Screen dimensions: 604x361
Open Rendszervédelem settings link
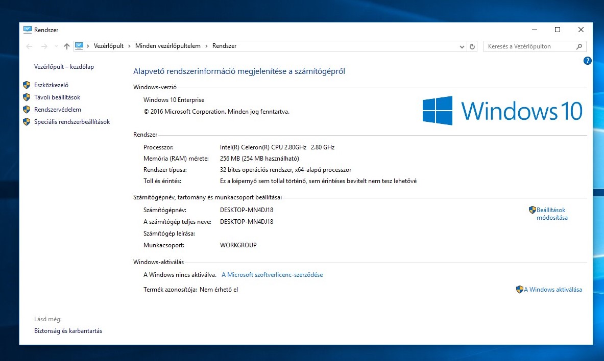coord(57,110)
